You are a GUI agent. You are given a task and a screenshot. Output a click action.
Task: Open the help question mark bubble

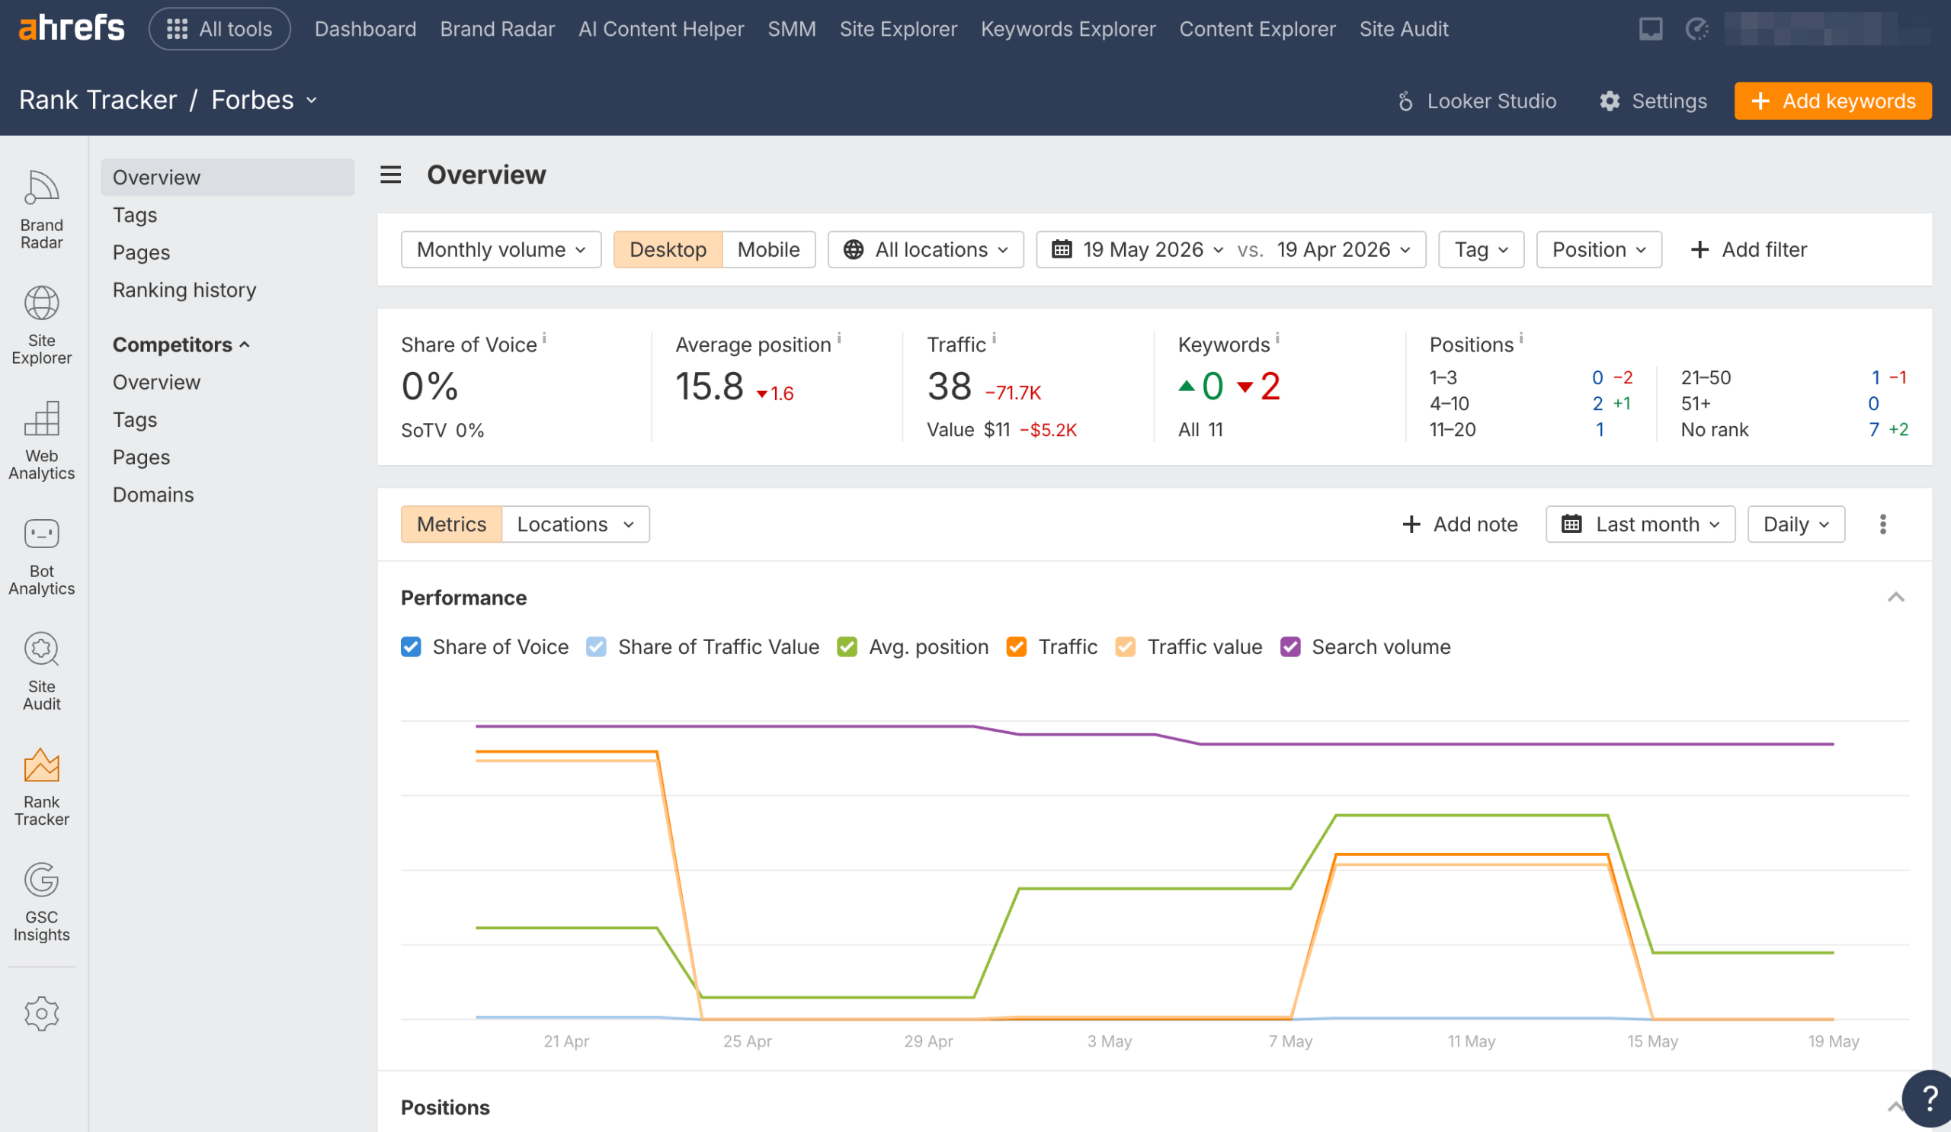click(1931, 1098)
